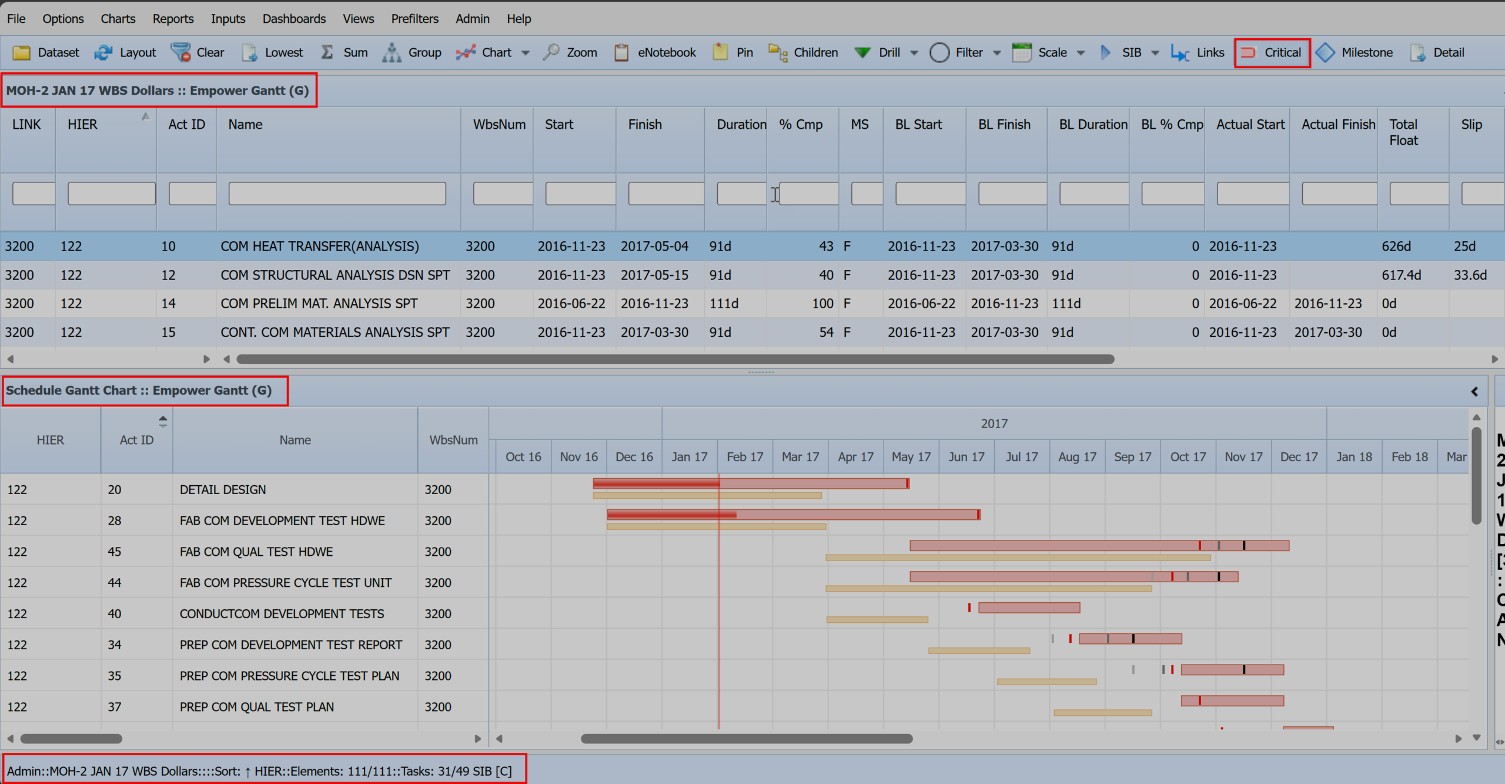1505x784 pixels.
Task: Open the Zoom tool
Action: coord(569,52)
